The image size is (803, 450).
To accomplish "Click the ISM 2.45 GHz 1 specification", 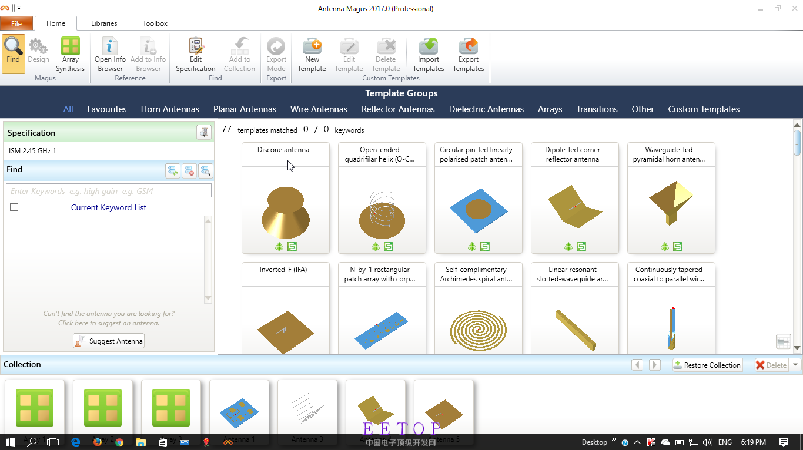I will pos(33,151).
